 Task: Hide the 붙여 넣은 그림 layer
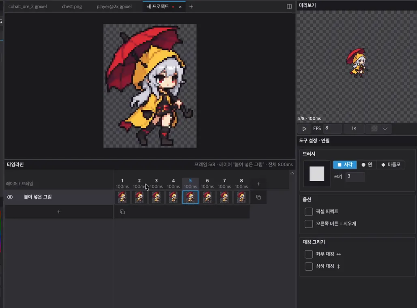pyautogui.click(x=10, y=197)
